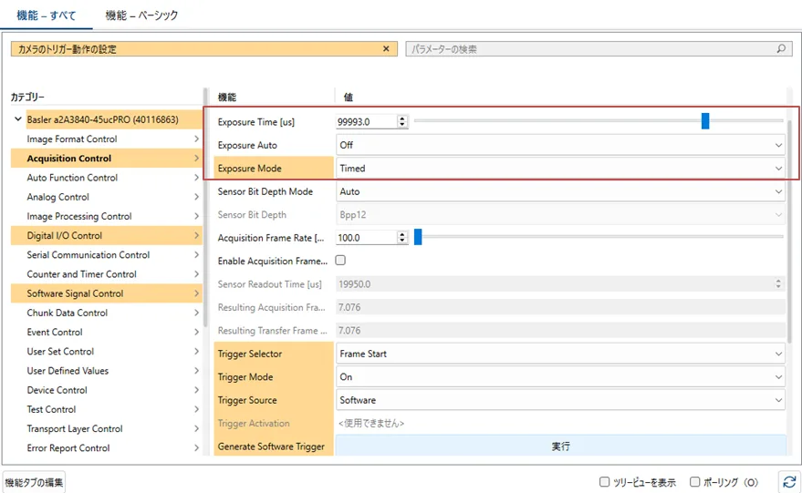Switch to the 機能 – すべて tab

[x=46, y=15]
